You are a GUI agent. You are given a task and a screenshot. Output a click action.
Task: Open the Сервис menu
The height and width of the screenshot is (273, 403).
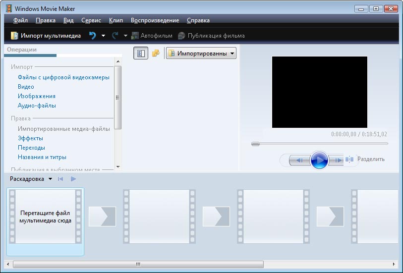click(91, 20)
